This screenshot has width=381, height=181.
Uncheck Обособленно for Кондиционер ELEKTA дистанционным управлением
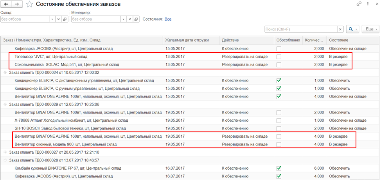[x=279, y=81]
